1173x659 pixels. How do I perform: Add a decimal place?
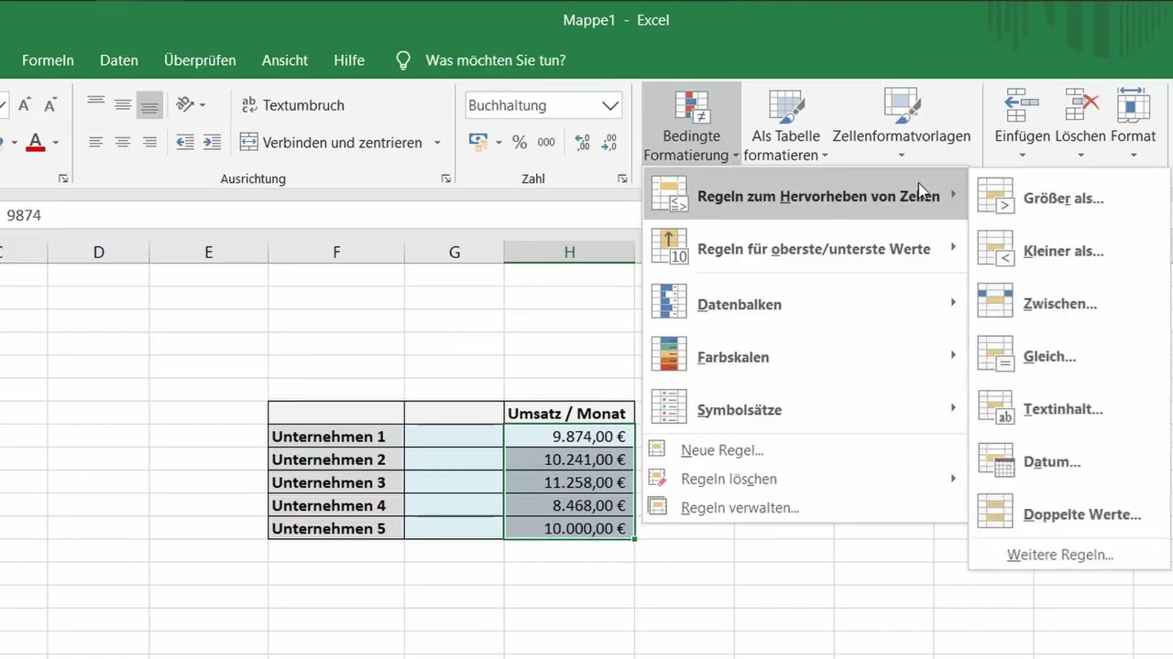pos(582,143)
